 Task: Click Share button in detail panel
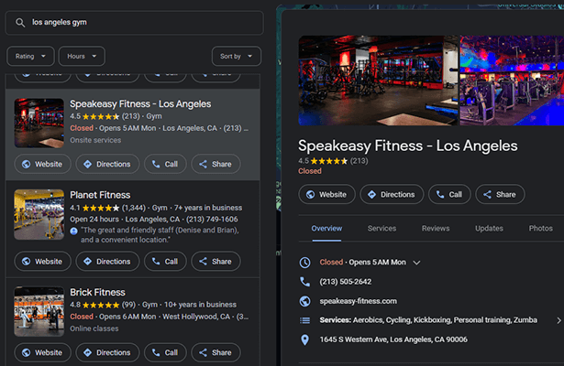pos(500,195)
